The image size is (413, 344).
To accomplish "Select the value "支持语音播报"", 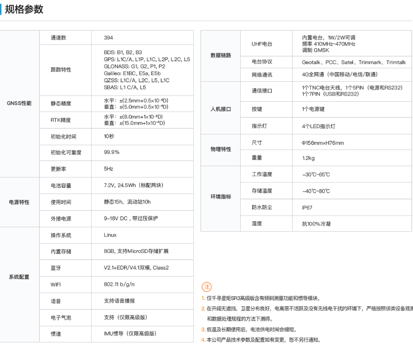I will click(119, 301).
